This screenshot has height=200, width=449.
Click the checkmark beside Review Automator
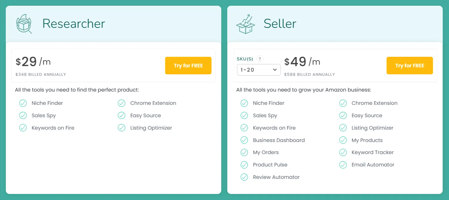245,177
